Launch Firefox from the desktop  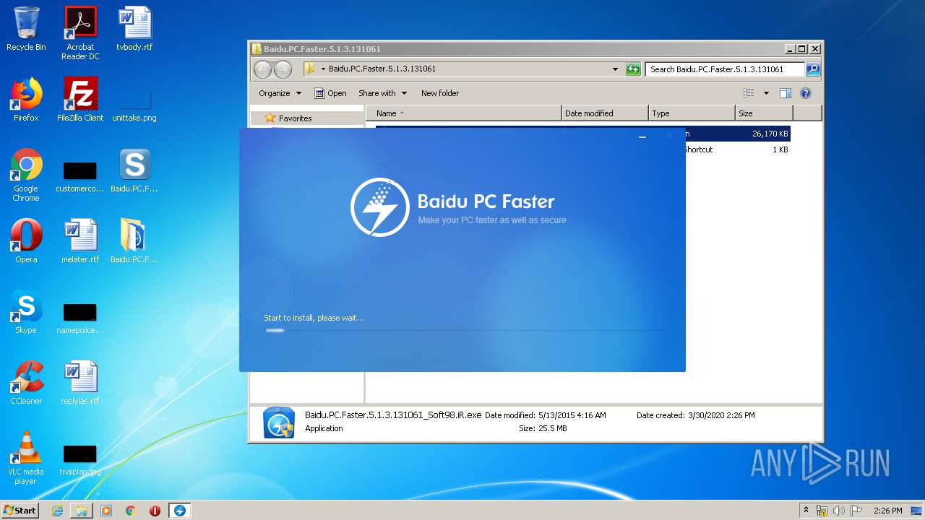[x=26, y=100]
